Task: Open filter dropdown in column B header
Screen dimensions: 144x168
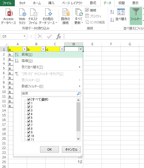Action: point(43,49)
